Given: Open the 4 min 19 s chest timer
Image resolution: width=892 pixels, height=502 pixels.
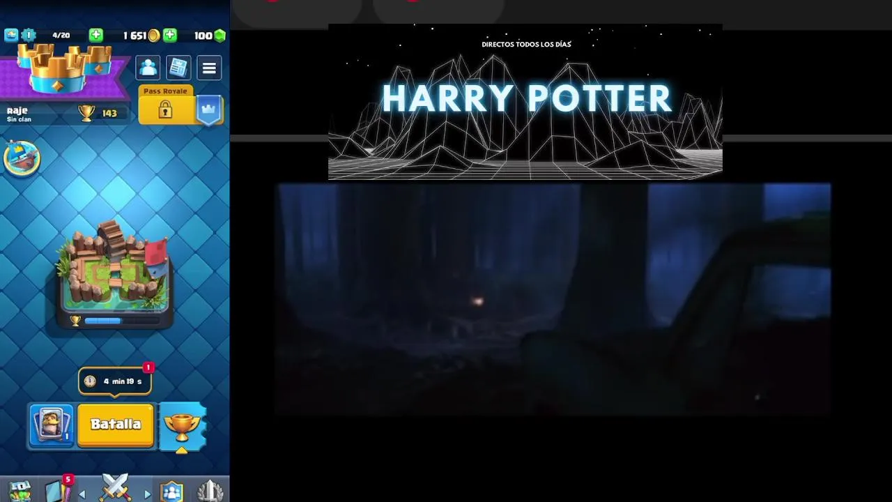Looking at the screenshot, I should pyautogui.click(x=115, y=381).
